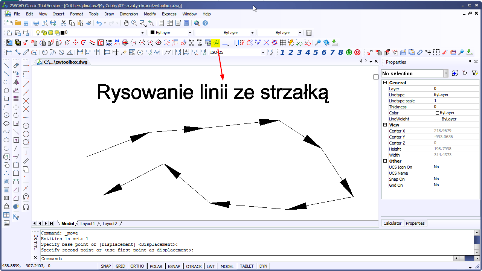482x271 pixels.
Task: Switch to the Layout2 tab
Action: coord(110,224)
